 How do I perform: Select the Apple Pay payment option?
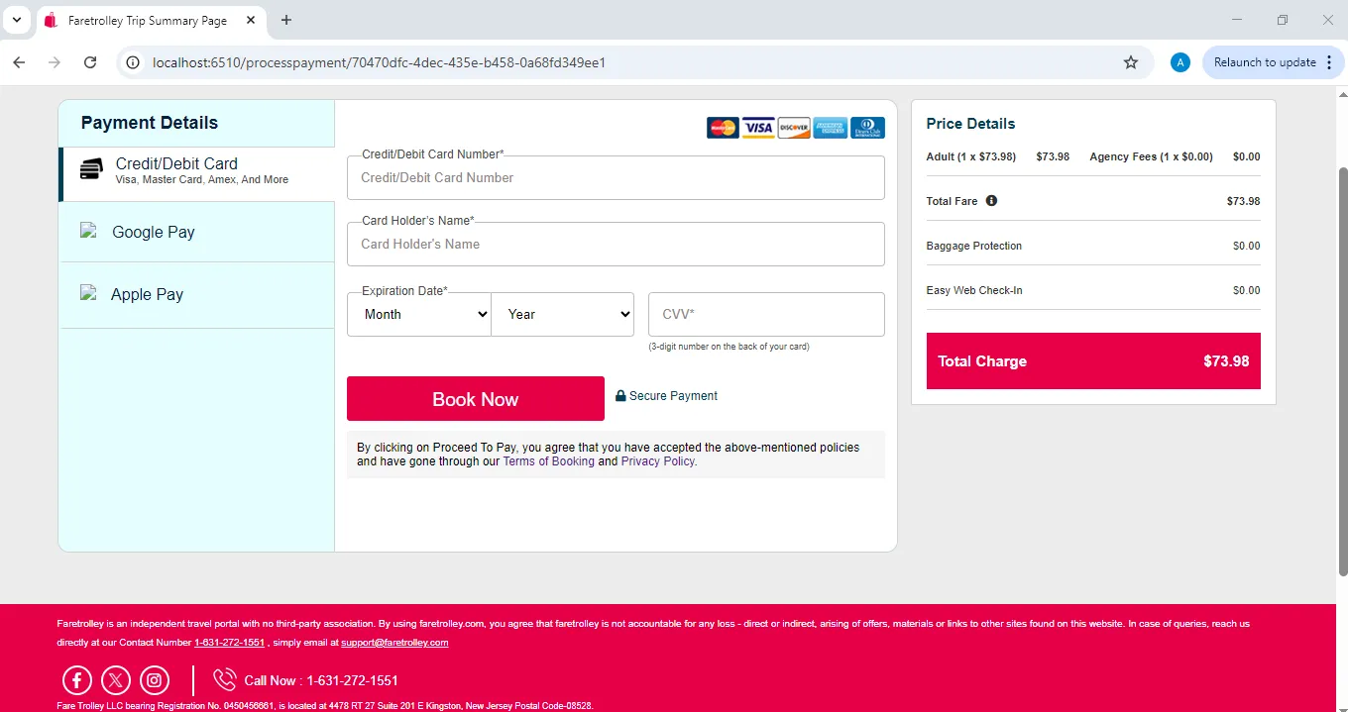tap(197, 294)
